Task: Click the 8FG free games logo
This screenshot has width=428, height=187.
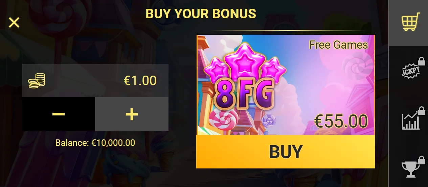Action: coord(244,95)
